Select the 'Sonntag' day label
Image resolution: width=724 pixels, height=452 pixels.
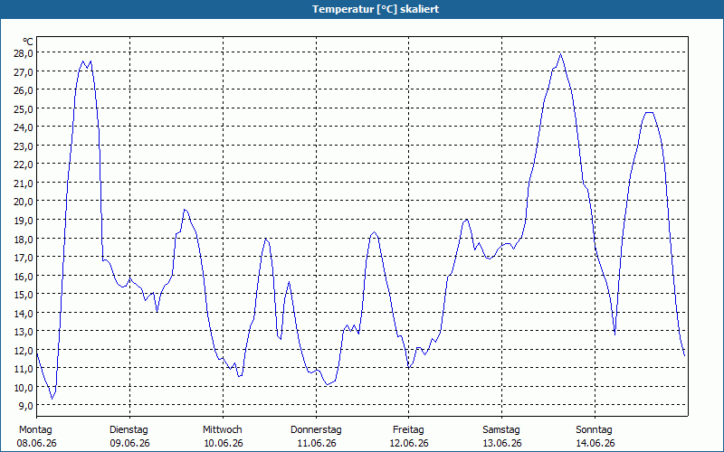pos(595,430)
